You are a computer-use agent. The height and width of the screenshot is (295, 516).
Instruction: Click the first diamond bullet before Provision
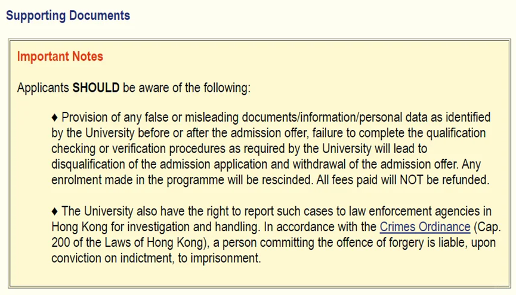tap(55, 118)
